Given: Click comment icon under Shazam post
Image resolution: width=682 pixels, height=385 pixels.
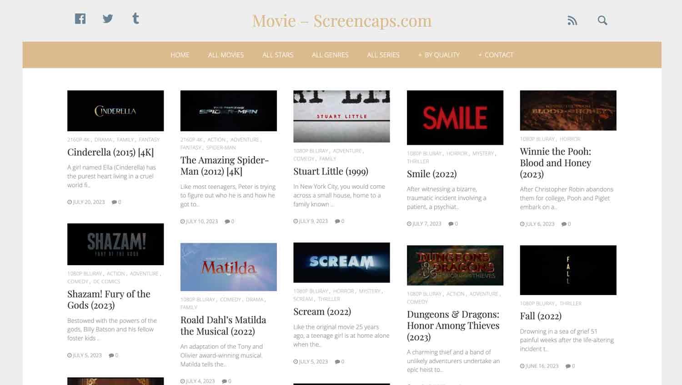Looking at the screenshot, I should point(111,355).
